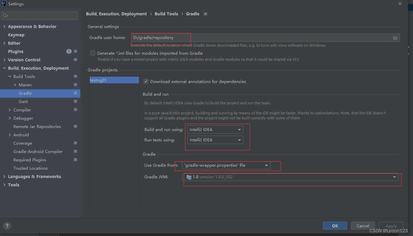Select Plugins in settings tree

[x=16, y=51]
